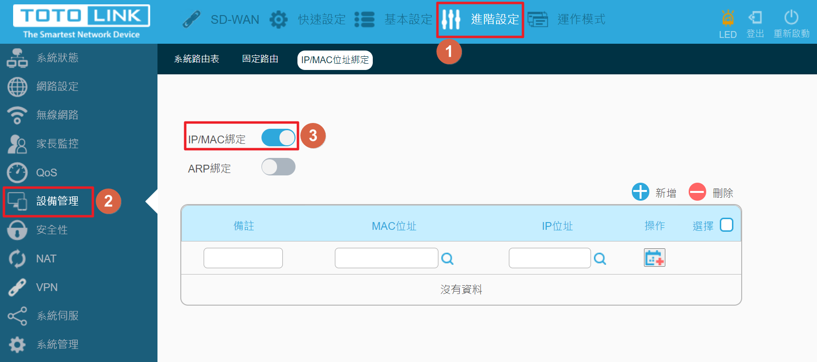Click the 重新啟動 power icon

[791, 17]
